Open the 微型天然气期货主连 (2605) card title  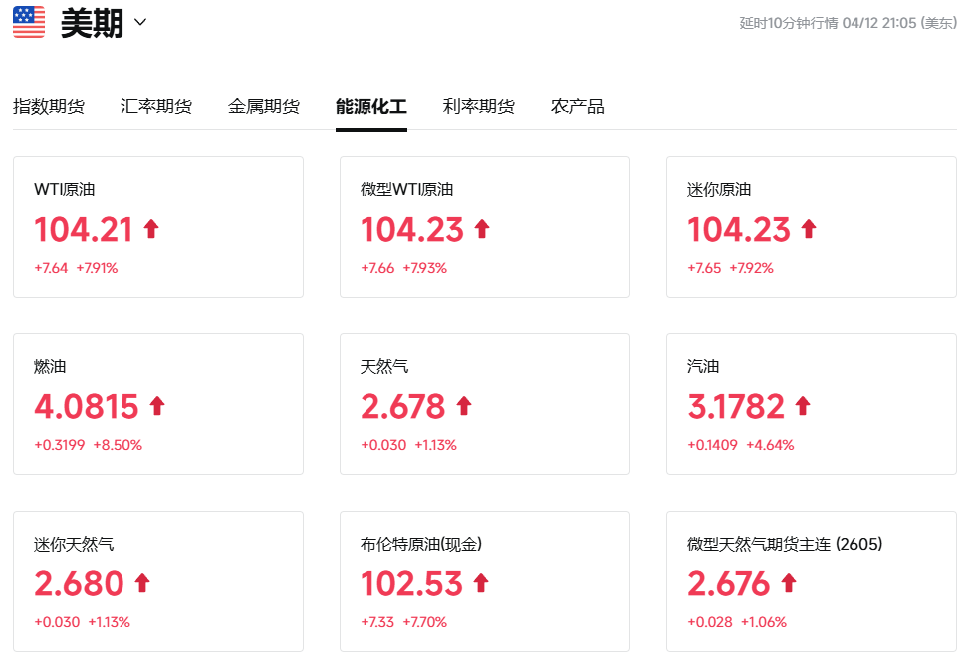[785, 545]
